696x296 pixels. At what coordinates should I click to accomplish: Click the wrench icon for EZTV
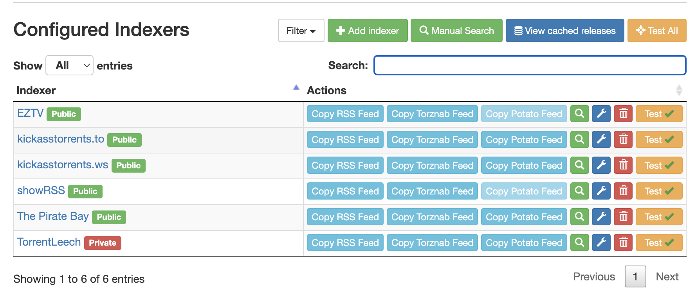click(x=601, y=114)
